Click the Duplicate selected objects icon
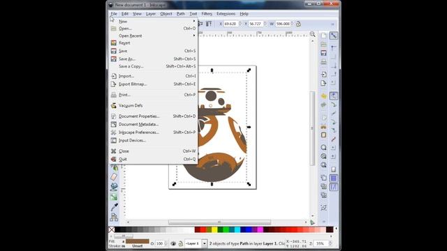Image resolution: width=447 pixels, height=251 pixels. tap(323, 178)
